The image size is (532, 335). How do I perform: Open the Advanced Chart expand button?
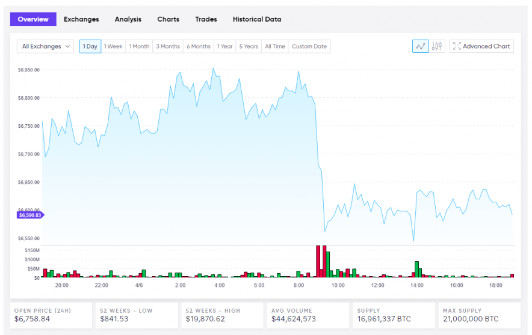click(481, 46)
